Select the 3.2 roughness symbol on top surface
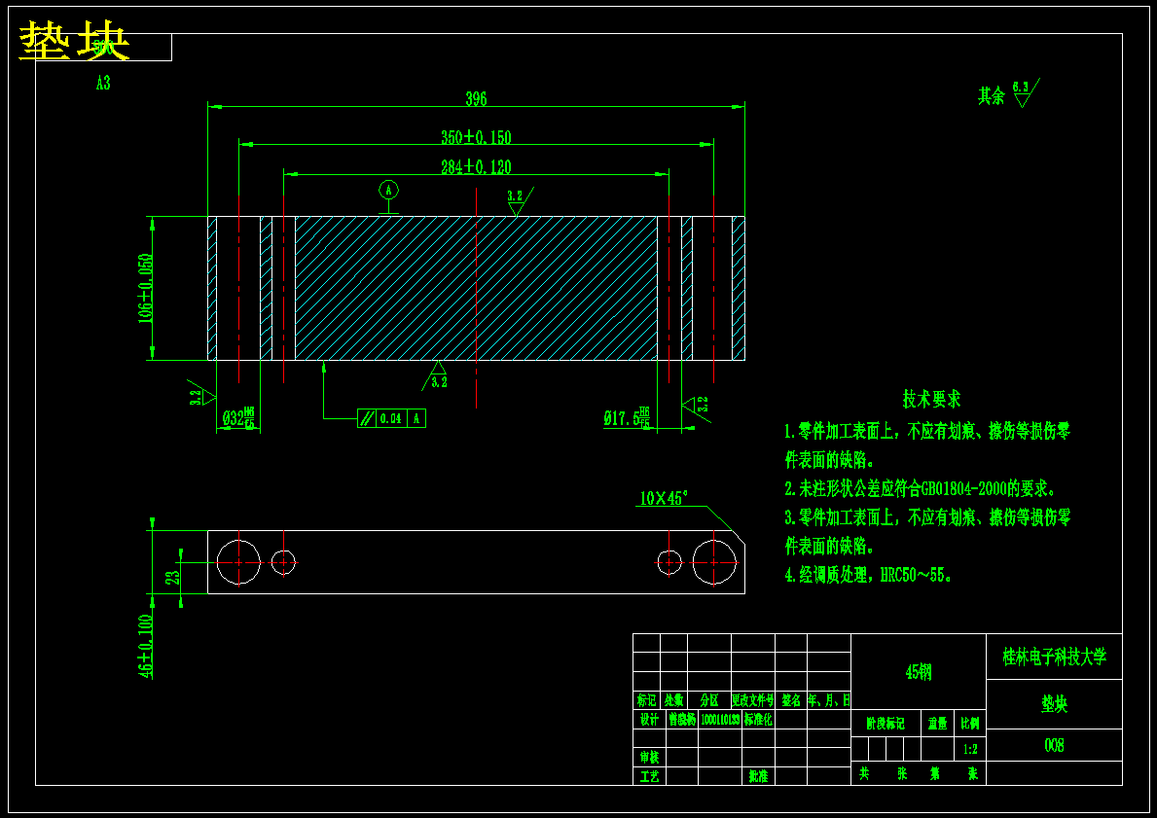Screen dimensions: 1157x818 tap(520, 201)
